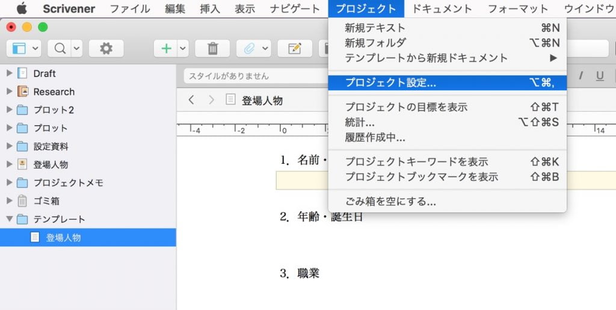Choose 新規フォルダ from the menu
616x310 pixels.
pos(448,42)
